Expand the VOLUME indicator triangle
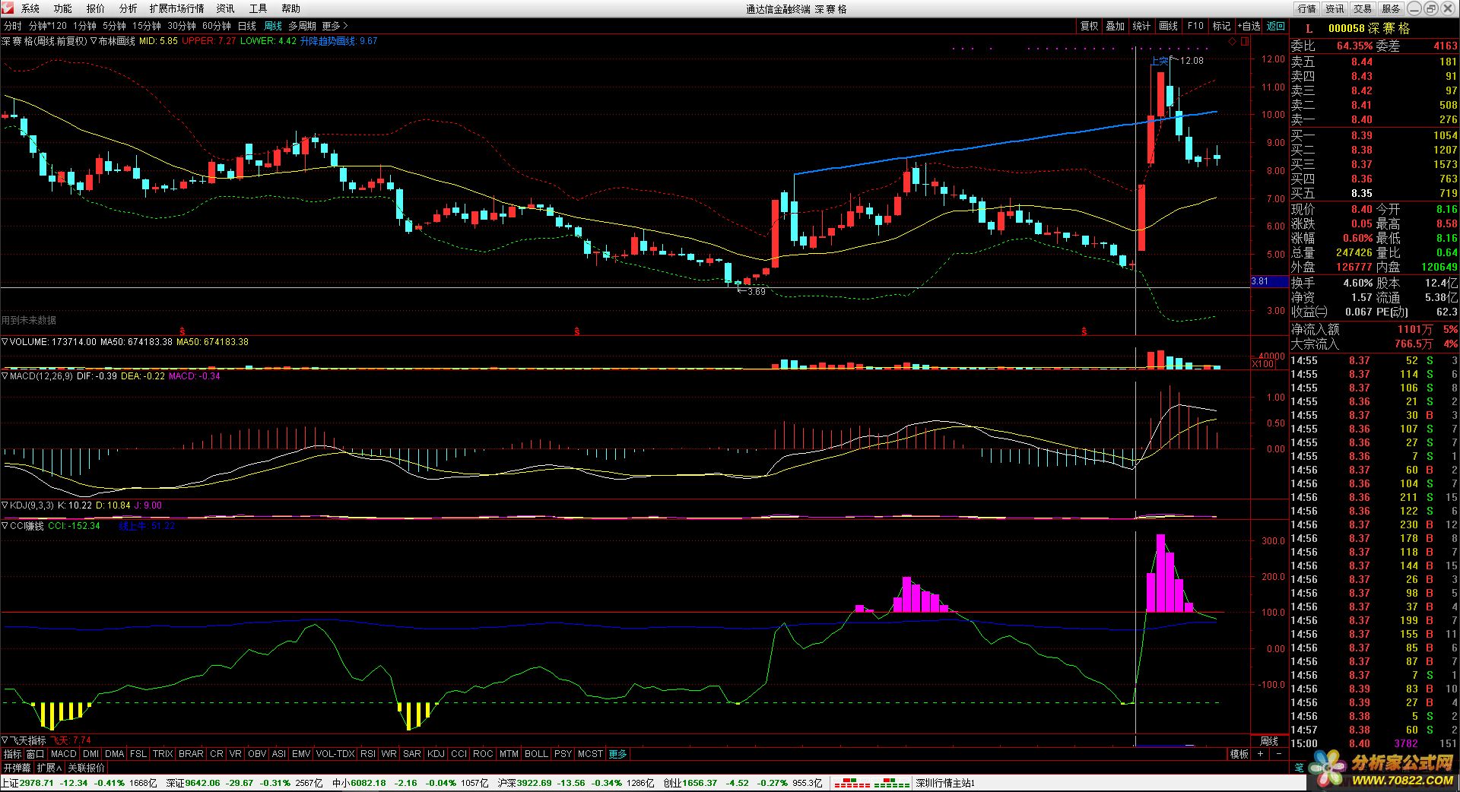The width and height of the screenshot is (1460, 792). [5, 342]
